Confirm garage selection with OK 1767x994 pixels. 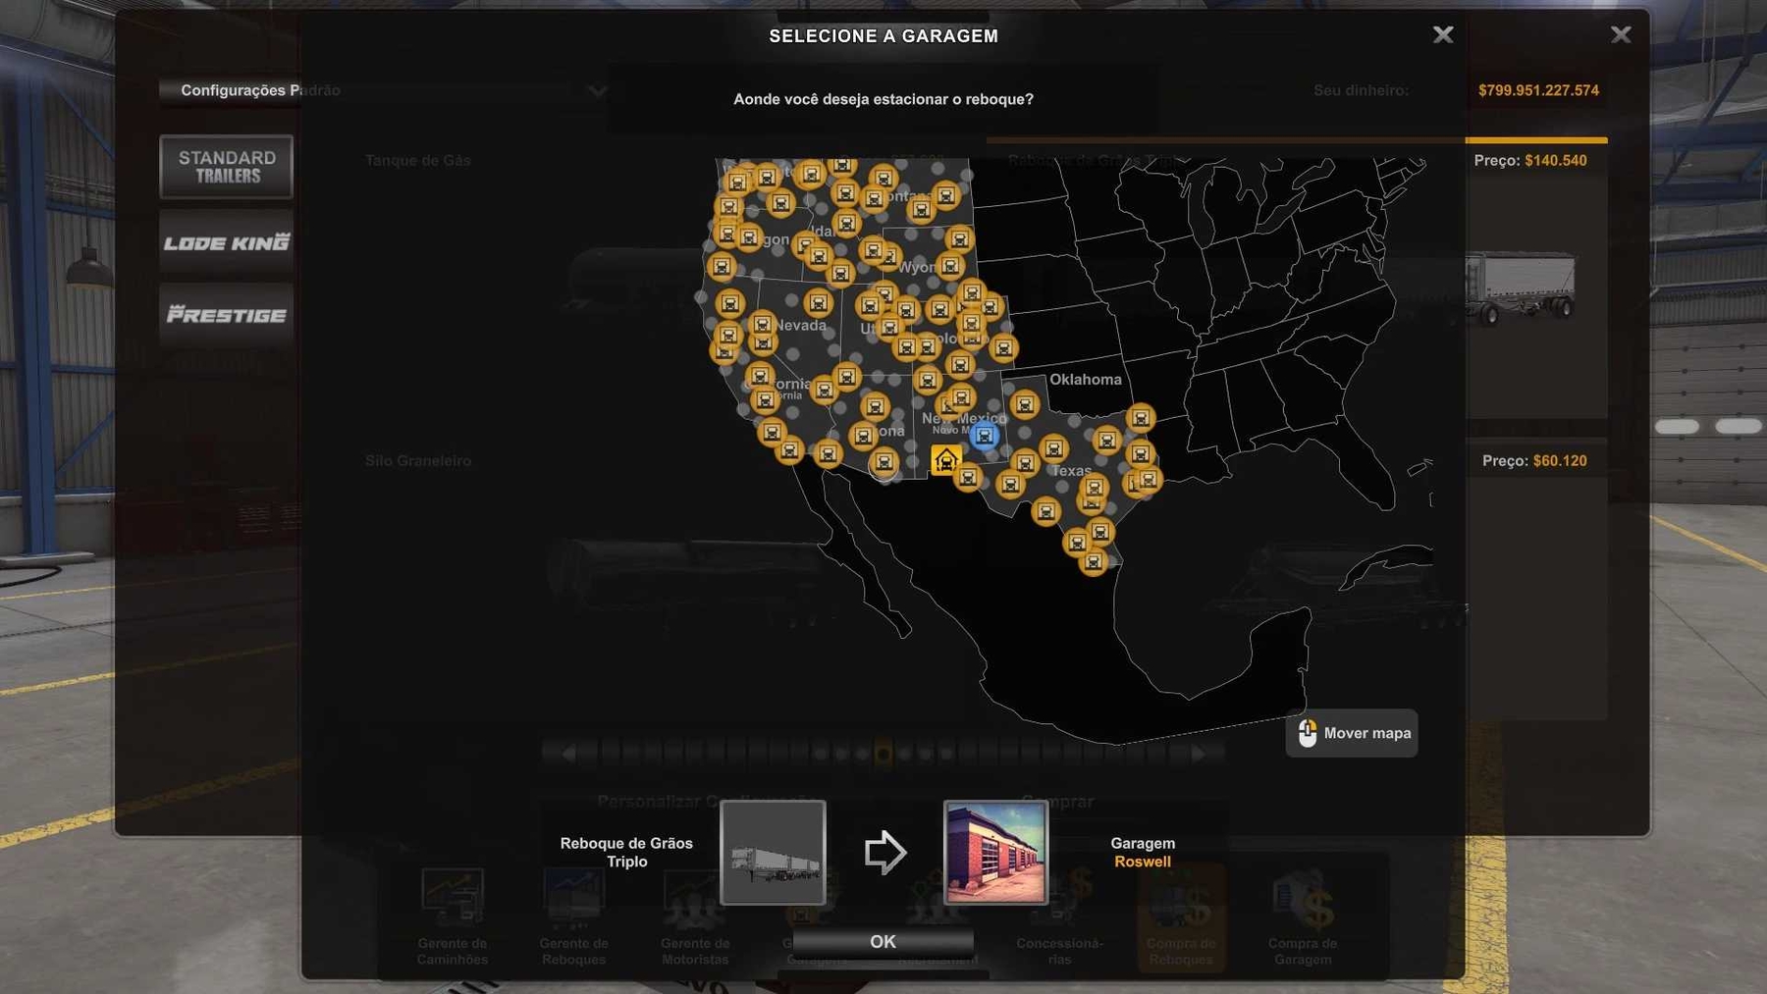(883, 942)
